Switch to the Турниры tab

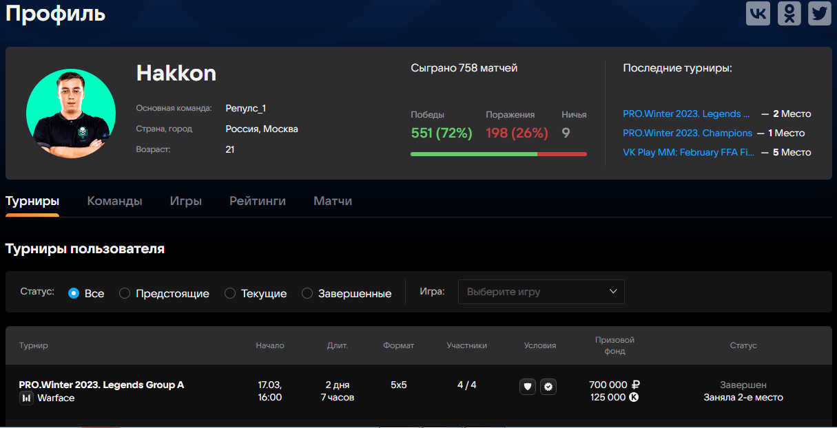[32, 201]
